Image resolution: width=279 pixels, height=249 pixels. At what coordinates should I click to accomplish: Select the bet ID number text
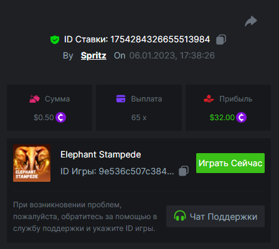160,39
